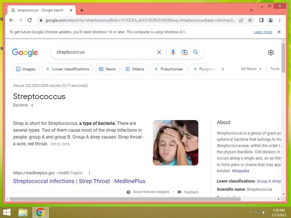291x218 pixels.
Task: Open File Explorer from the taskbar
Action: click(23, 212)
